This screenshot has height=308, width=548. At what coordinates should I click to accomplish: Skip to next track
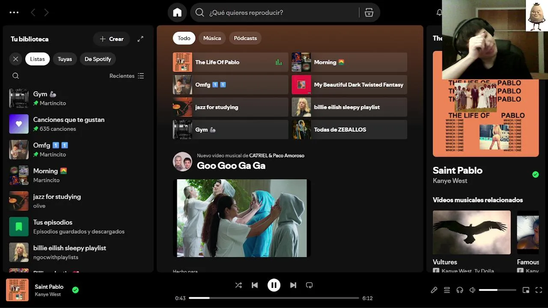click(x=293, y=285)
